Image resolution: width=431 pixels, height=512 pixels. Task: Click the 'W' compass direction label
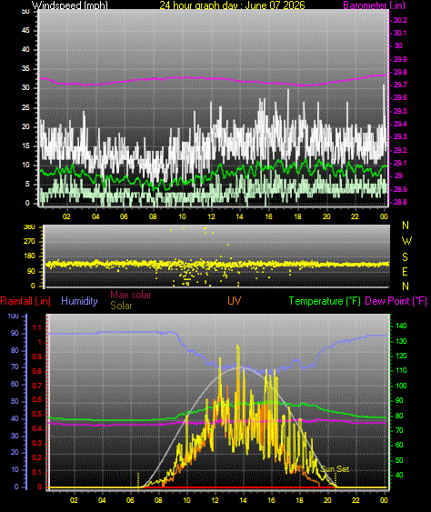tap(406, 241)
